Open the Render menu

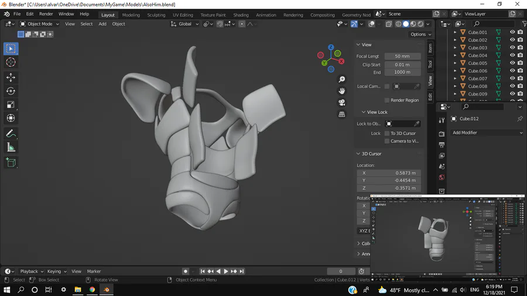click(46, 14)
